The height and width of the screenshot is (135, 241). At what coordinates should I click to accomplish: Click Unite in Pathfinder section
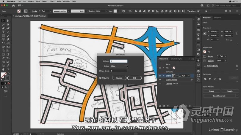point(205,79)
